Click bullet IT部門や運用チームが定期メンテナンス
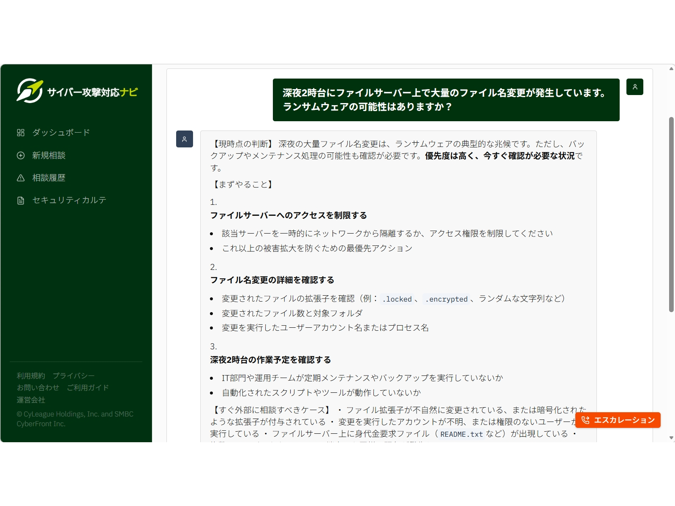This screenshot has height=506, width=675. [362, 378]
